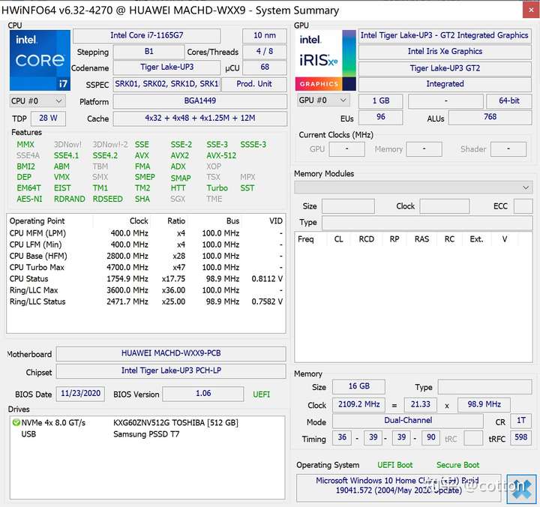This screenshot has height=507, width=540.
Task: Click the Intel Tiger Lake-UP3 PCH-LP chipset field
Action: pos(171,370)
